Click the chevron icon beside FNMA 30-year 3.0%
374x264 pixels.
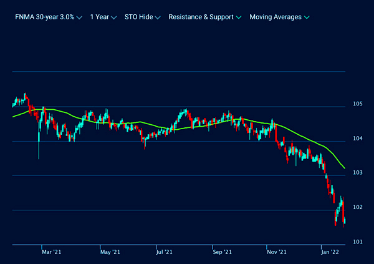tap(79, 17)
